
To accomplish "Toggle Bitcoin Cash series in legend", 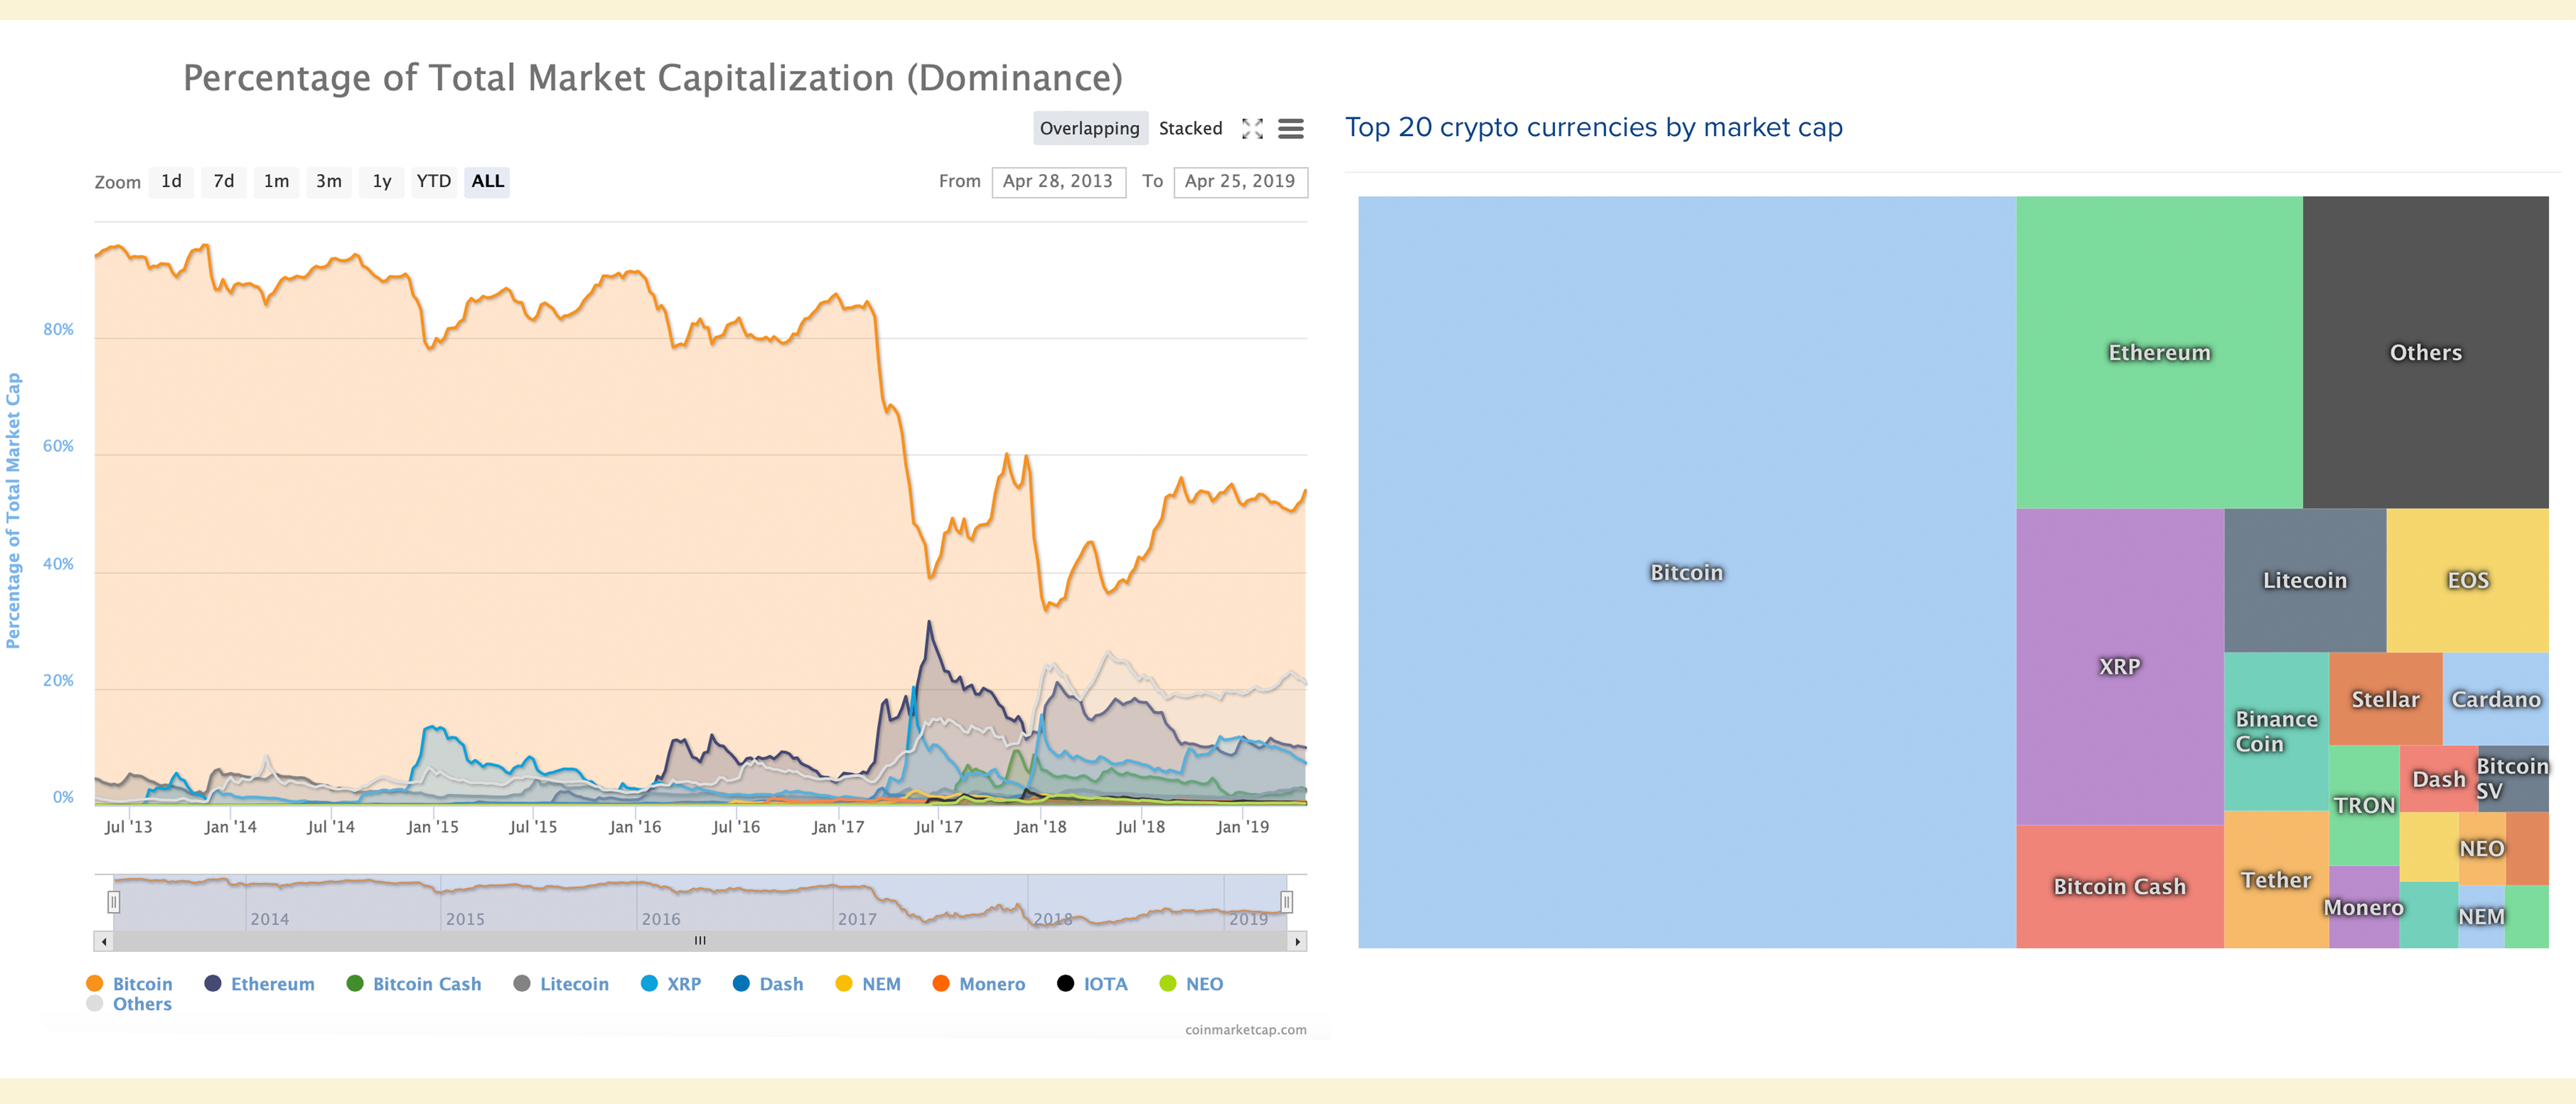I will pos(414,984).
